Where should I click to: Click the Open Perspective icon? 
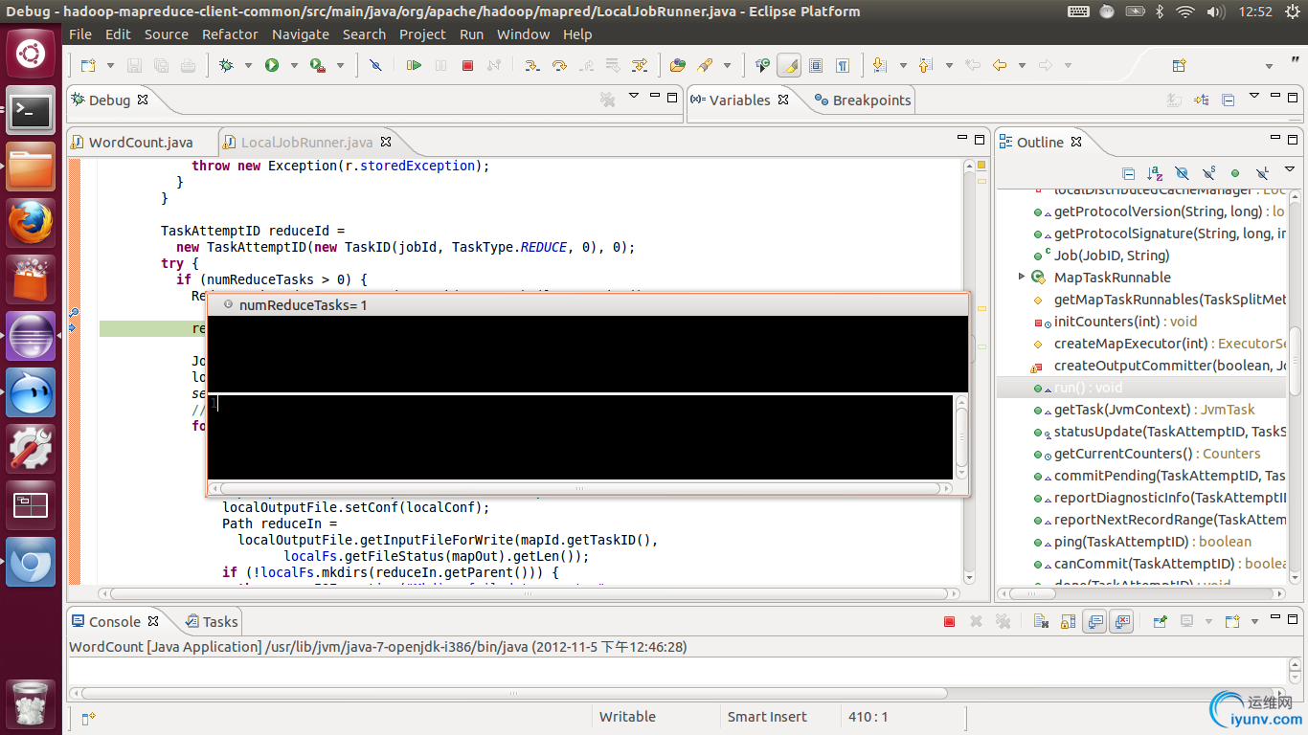tap(1180, 65)
